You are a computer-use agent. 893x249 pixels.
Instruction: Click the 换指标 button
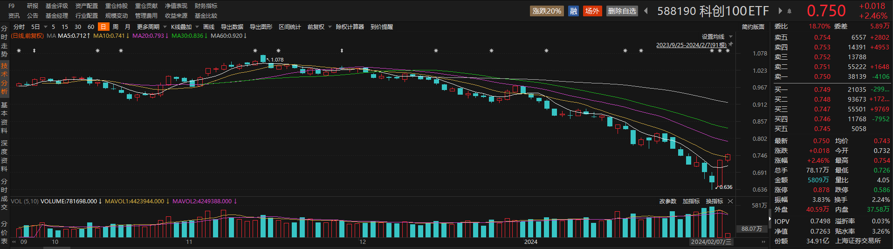(714, 201)
